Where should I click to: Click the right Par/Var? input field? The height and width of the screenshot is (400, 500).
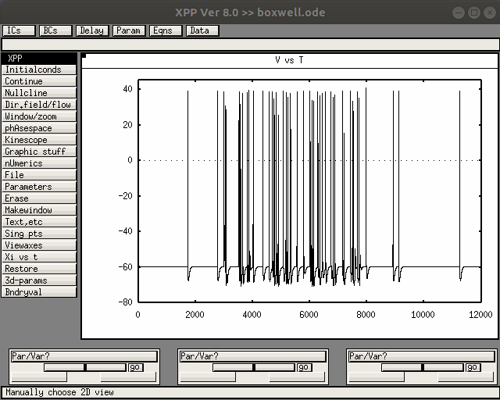click(x=422, y=356)
